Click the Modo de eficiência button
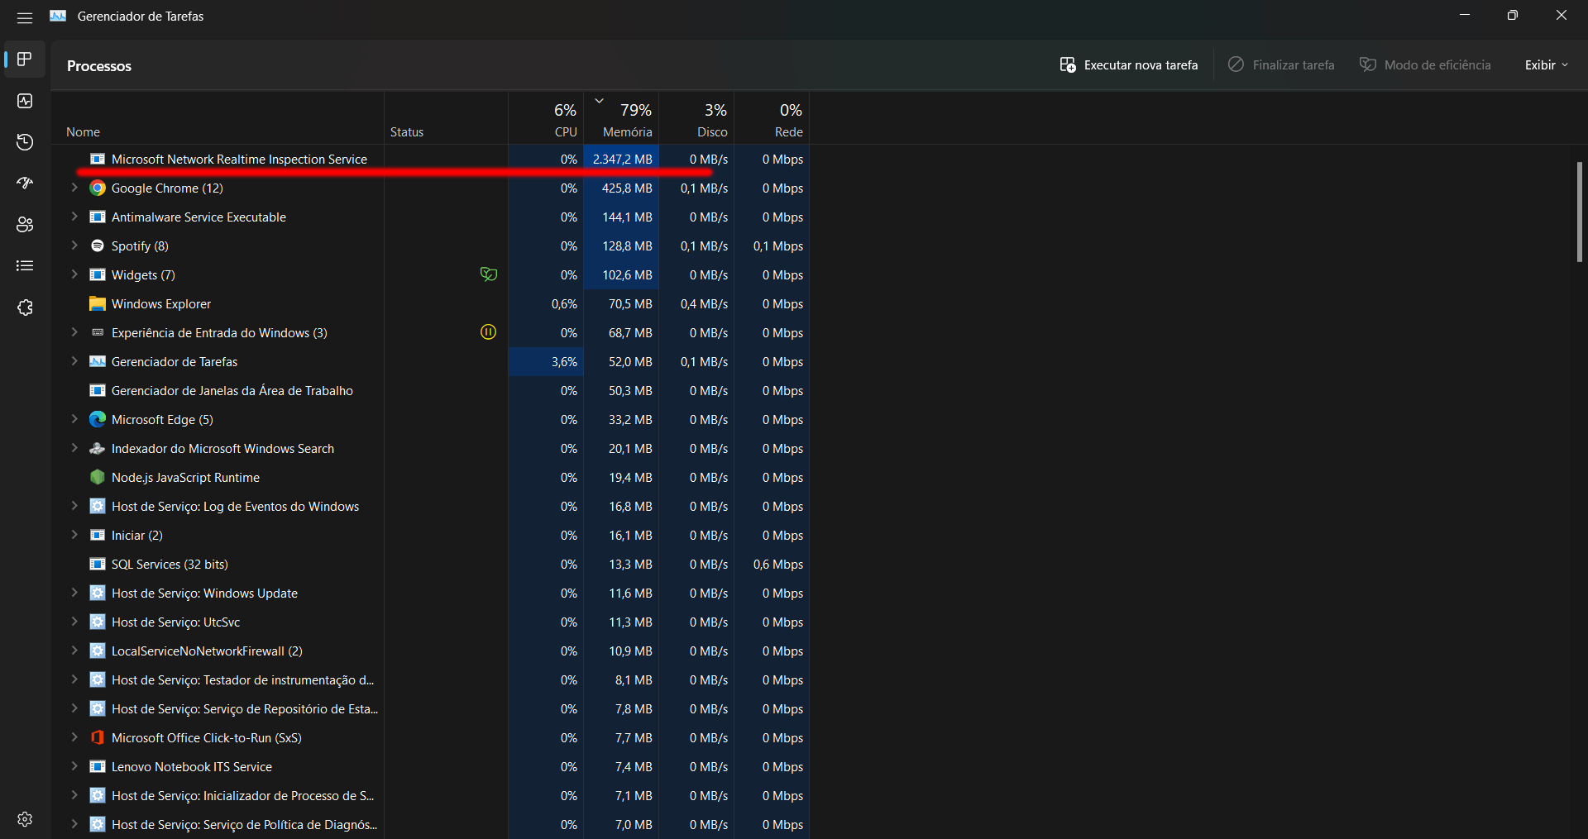The image size is (1588, 839). (1425, 65)
